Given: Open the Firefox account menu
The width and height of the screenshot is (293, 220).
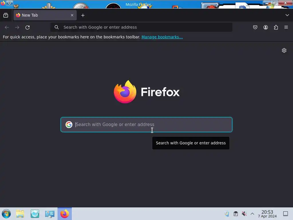Looking at the screenshot, I should pyautogui.click(x=266, y=27).
